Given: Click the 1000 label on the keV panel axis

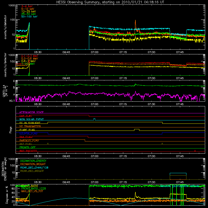Looking at the screenshot, I should pyautogui.click(x=11, y=5).
